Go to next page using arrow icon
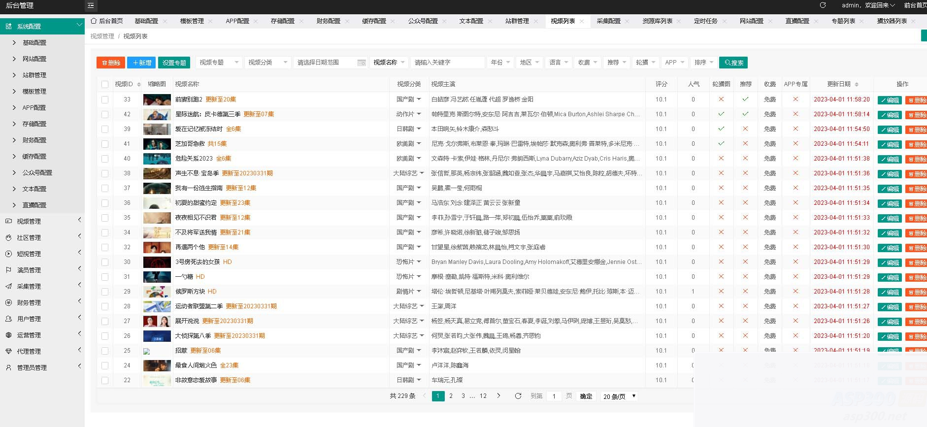The height and width of the screenshot is (427, 927). click(498, 395)
